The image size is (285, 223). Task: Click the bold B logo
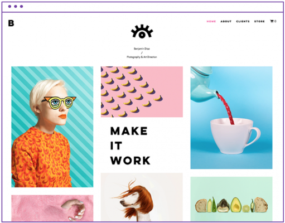(11, 23)
